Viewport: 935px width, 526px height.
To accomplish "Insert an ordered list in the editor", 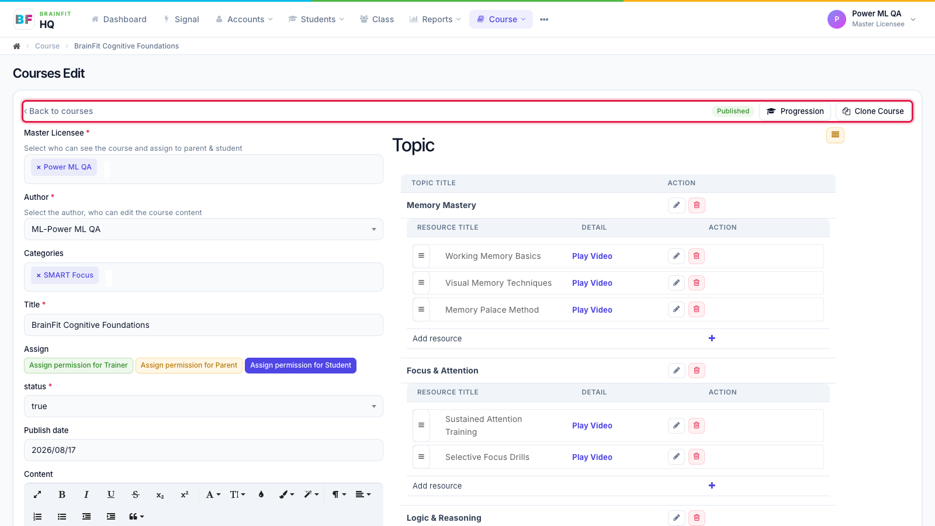I will [x=37, y=517].
